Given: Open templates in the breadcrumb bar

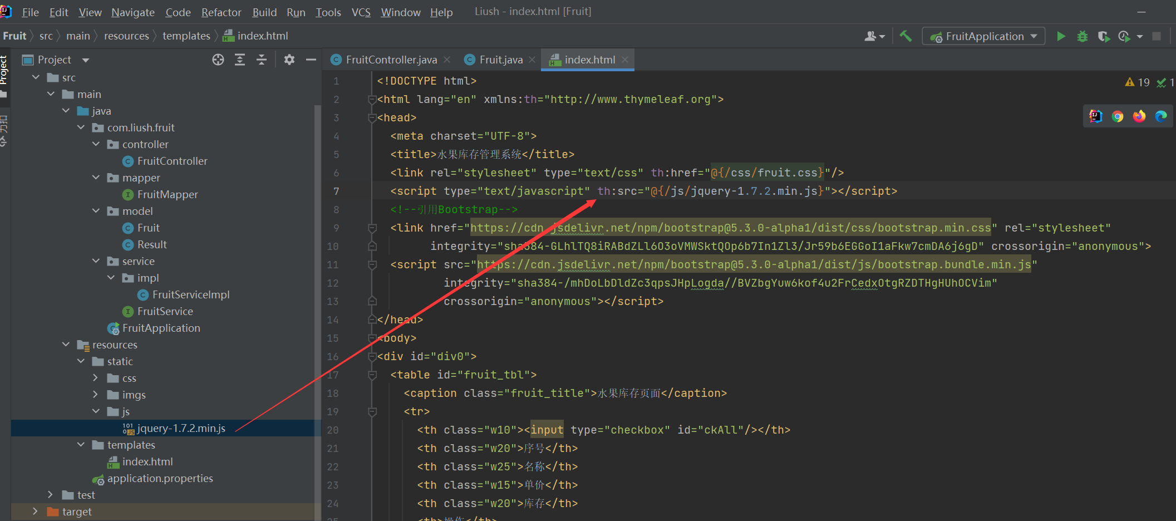Looking at the screenshot, I should pyautogui.click(x=186, y=35).
